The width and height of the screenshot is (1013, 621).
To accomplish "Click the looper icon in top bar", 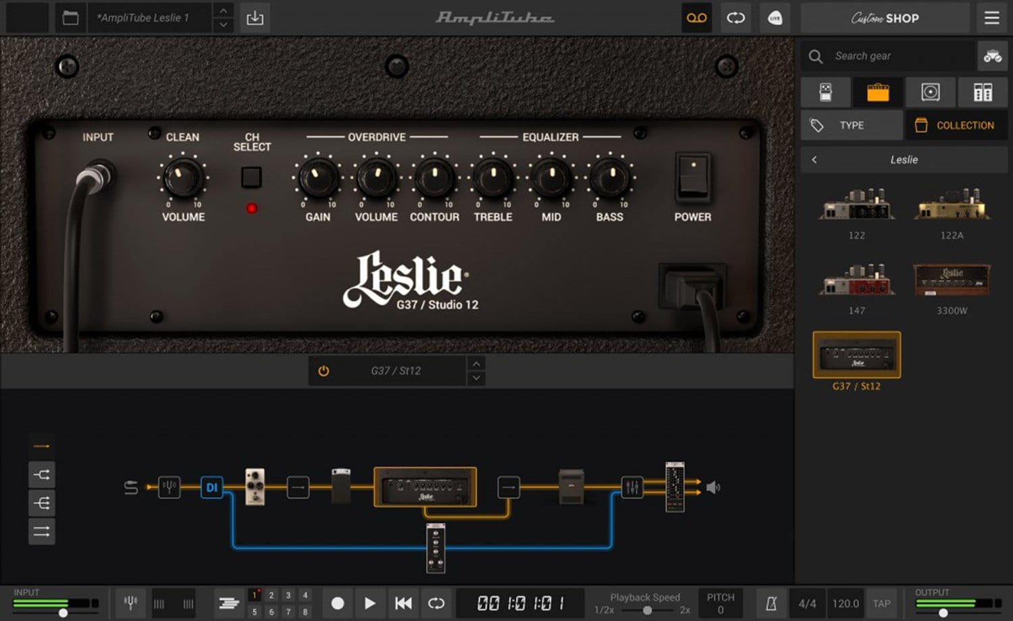I will pyautogui.click(x=735, y=18).
